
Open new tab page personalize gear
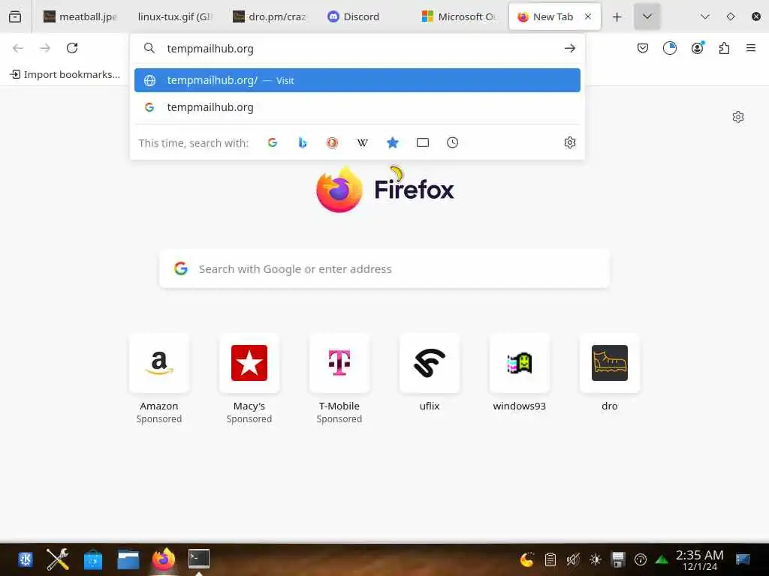click(737, 117)
